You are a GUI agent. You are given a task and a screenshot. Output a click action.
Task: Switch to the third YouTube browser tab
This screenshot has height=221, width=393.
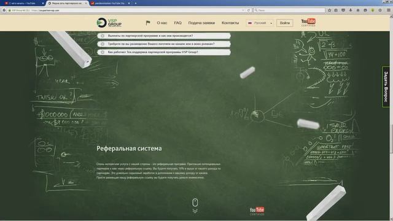coord(110,3)
